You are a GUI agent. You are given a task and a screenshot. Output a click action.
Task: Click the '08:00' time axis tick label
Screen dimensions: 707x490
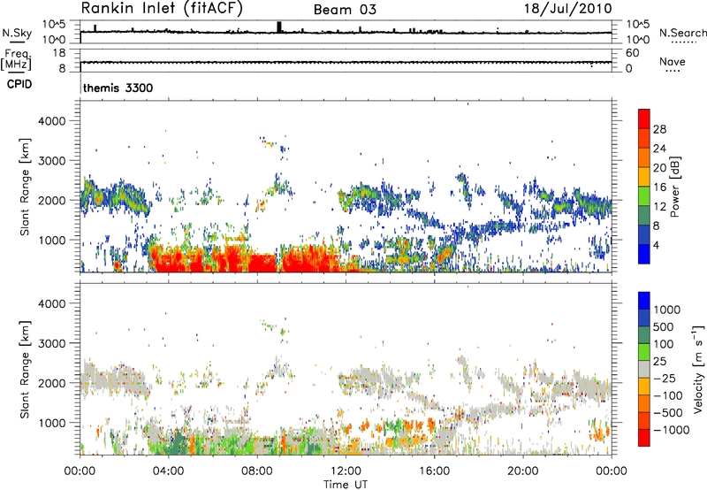(x=257, y=471)
